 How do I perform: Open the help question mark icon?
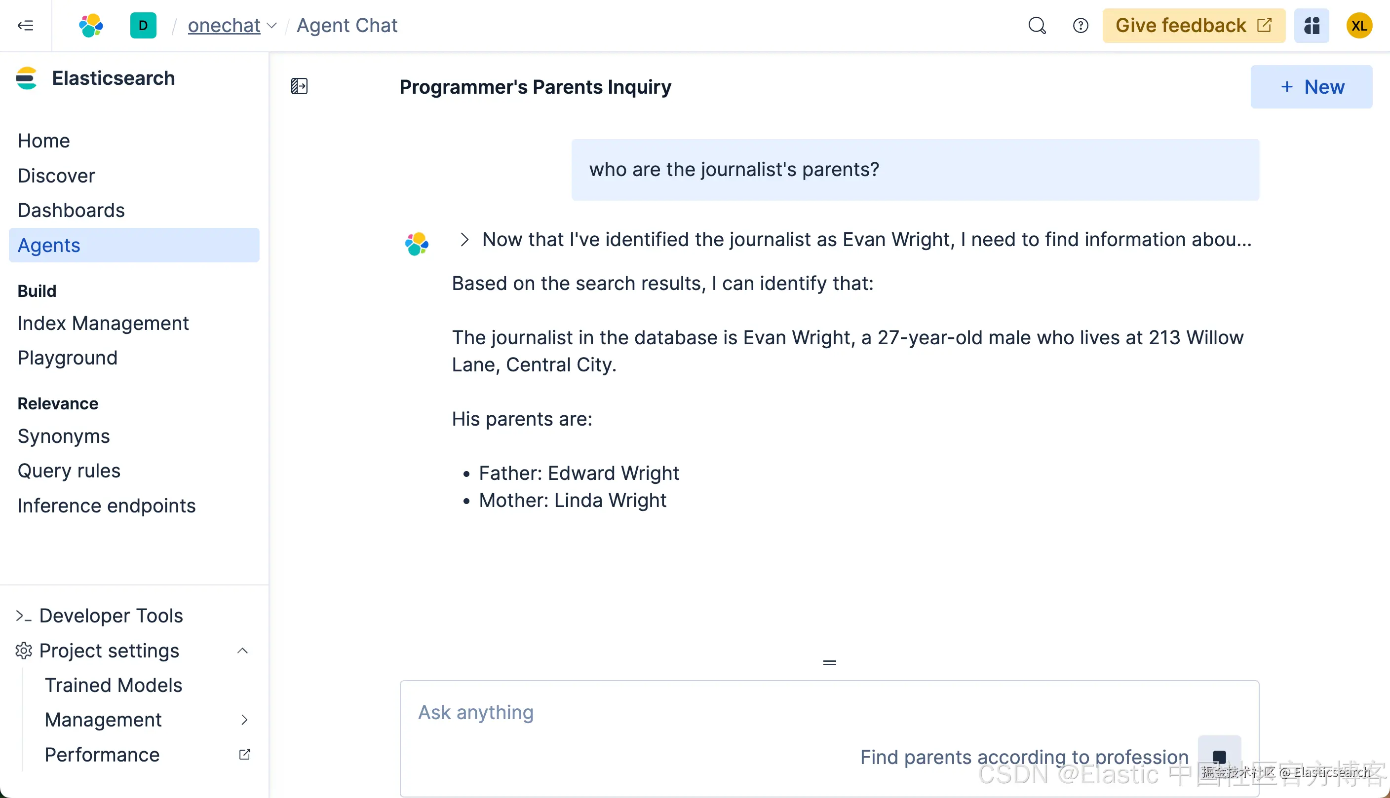pyautogui.click(x=1080, y=25)
